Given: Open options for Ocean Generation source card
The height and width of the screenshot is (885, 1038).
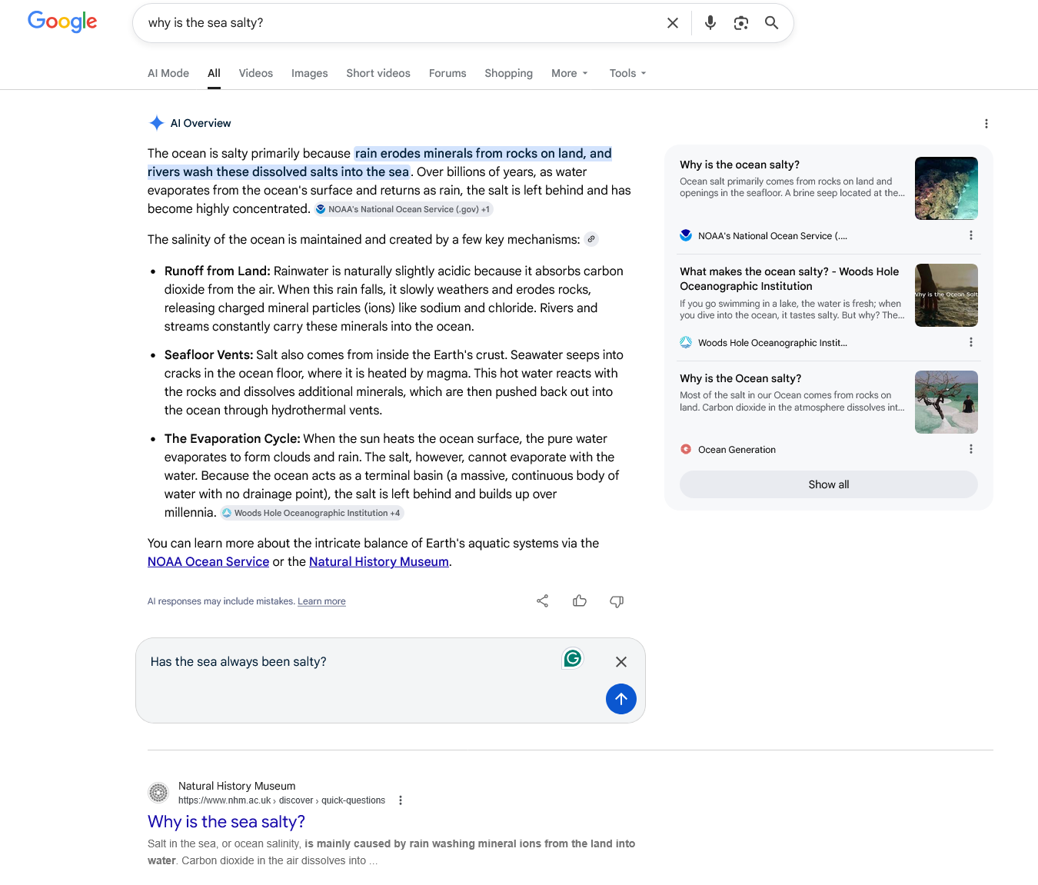Looking at the screenshot, I should [971, 449].
